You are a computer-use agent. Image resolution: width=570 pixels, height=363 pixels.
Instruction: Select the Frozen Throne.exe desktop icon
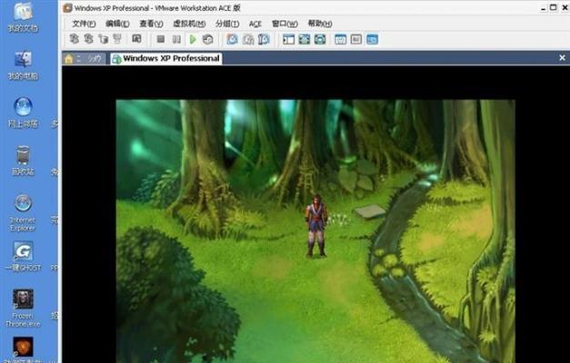tap(23, 308)
